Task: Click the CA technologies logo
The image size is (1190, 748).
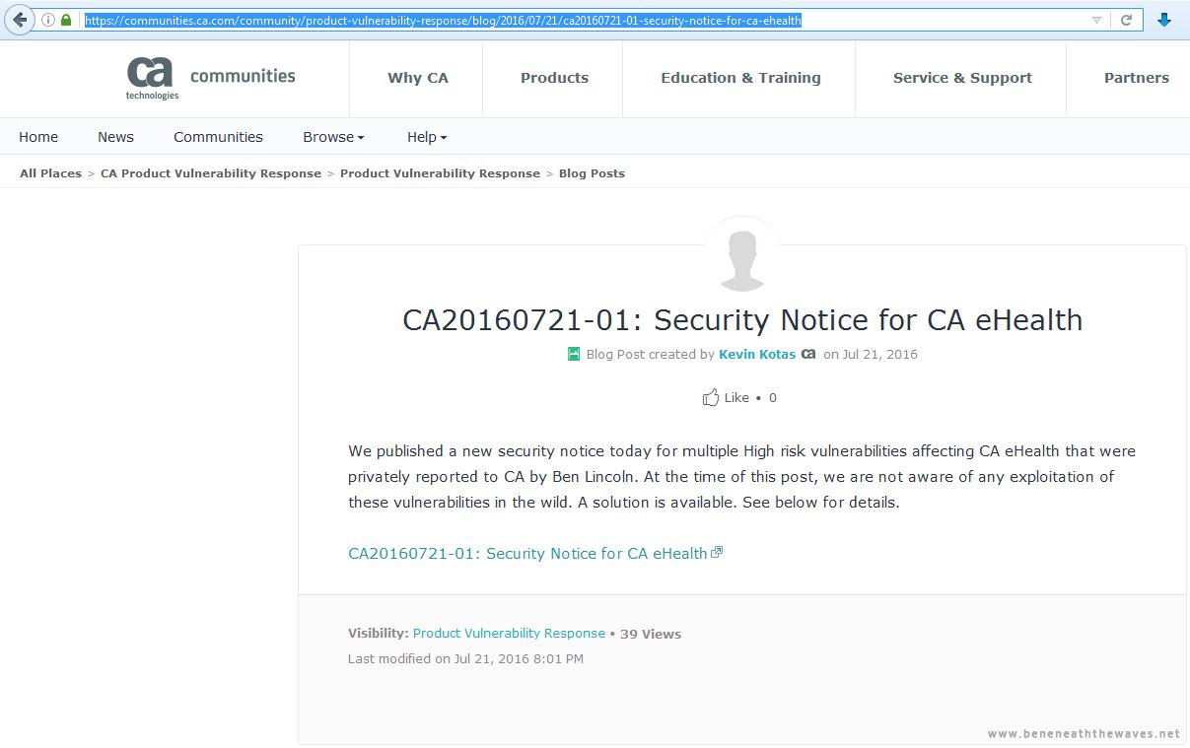Action: click(151, 78)
